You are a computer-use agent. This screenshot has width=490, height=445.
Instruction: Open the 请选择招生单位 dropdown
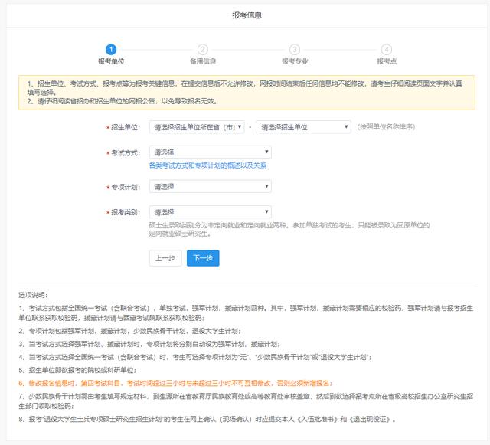tap(303, 127)
